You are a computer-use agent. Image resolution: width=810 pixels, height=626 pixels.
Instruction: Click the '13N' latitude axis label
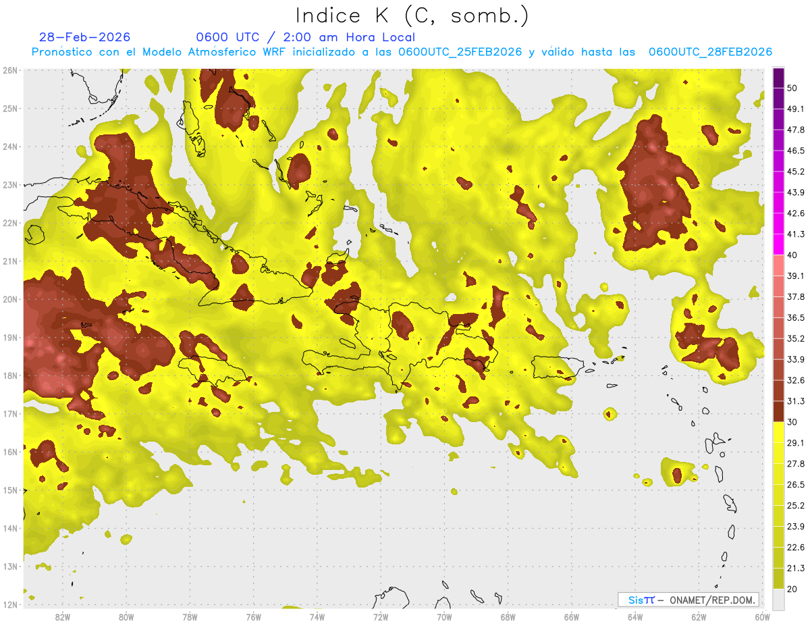[10, 567]
